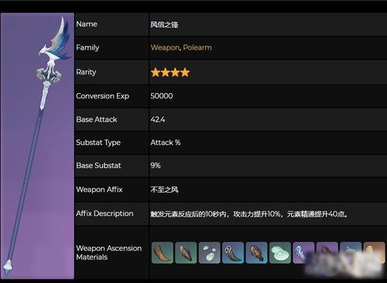Image resolution: width=387 pixels, height=283 pixels.
Task: Select the Base Attack value 42.4
Action: 158,119
